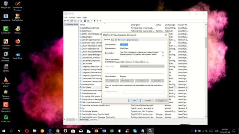Click the disabled Stop service button
239x134 pixels.
127,81
